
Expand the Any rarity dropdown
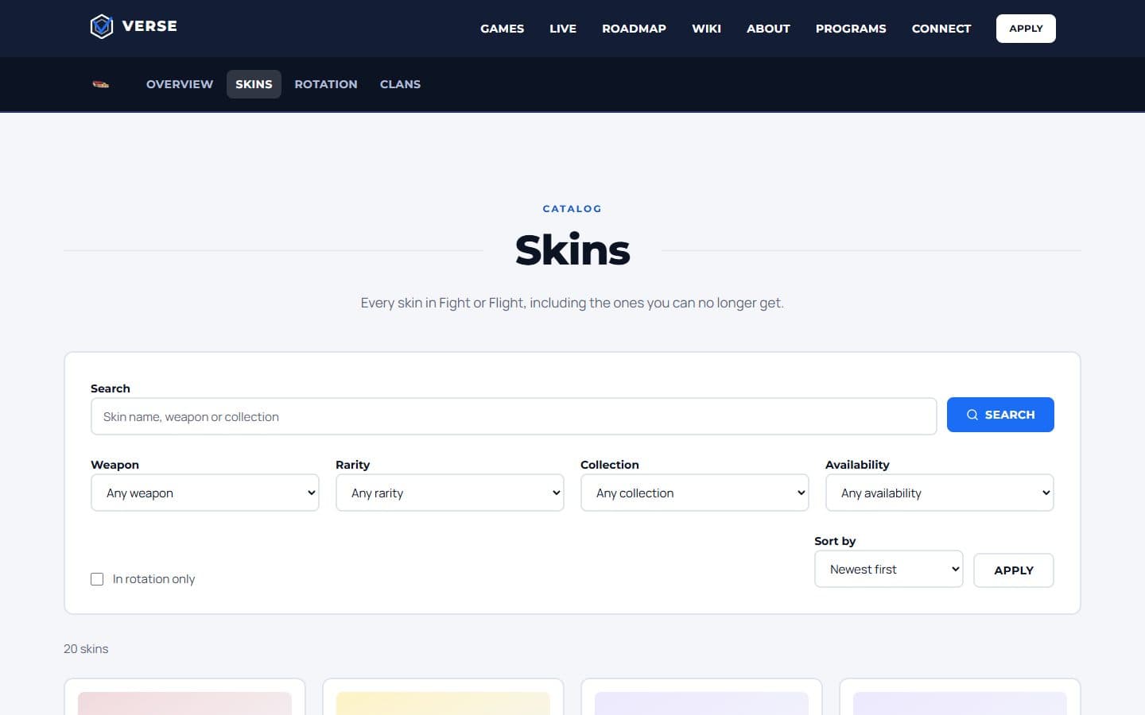click(450, 493)
